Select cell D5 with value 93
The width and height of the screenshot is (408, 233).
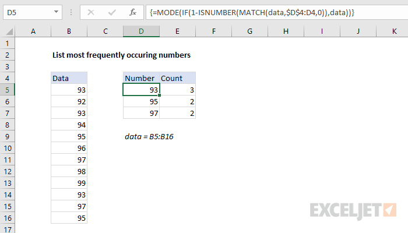[141, 90]
